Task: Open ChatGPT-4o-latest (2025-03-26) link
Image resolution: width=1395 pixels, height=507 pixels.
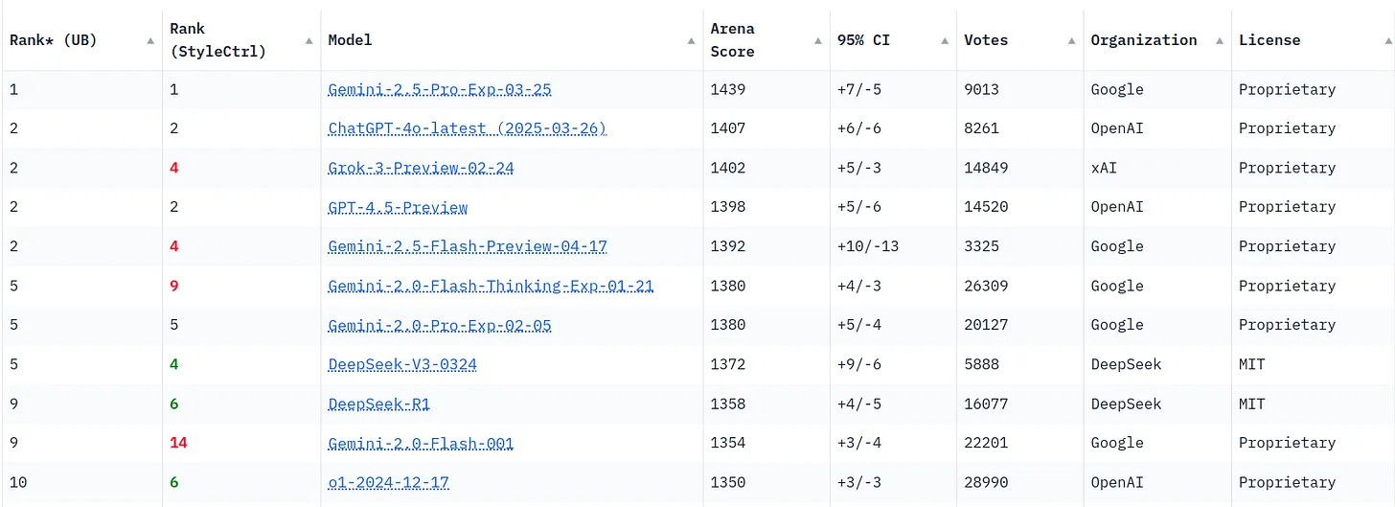Action: (468, 128)
